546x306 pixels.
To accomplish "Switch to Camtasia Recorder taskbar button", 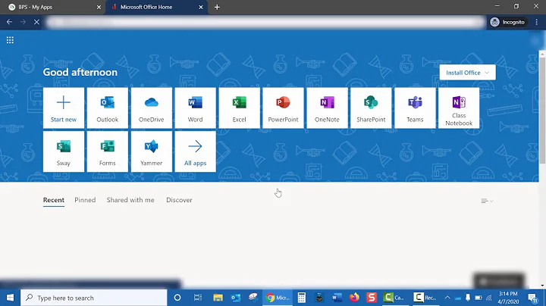I will click(425, 298).
